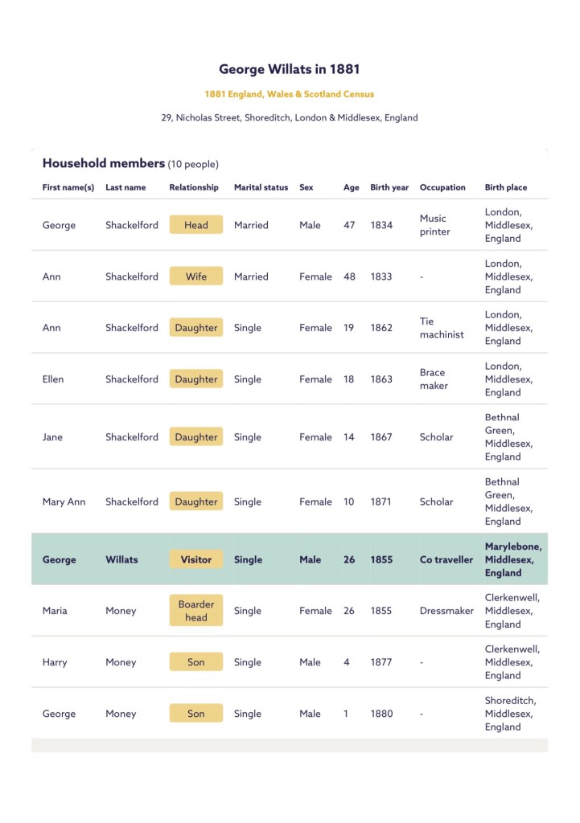This screenshot has height=823, width=580.
Task: Click the Dressmaker occupation for Maria Money
Action: pos(446,611)
